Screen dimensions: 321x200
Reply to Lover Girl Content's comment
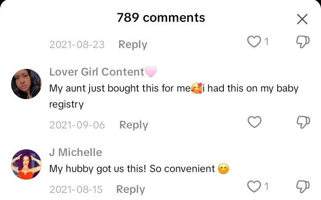pos(134,125)
